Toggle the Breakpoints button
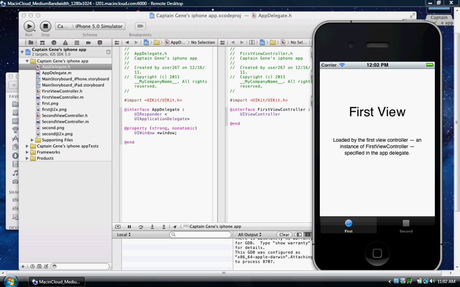 (140, 26)
